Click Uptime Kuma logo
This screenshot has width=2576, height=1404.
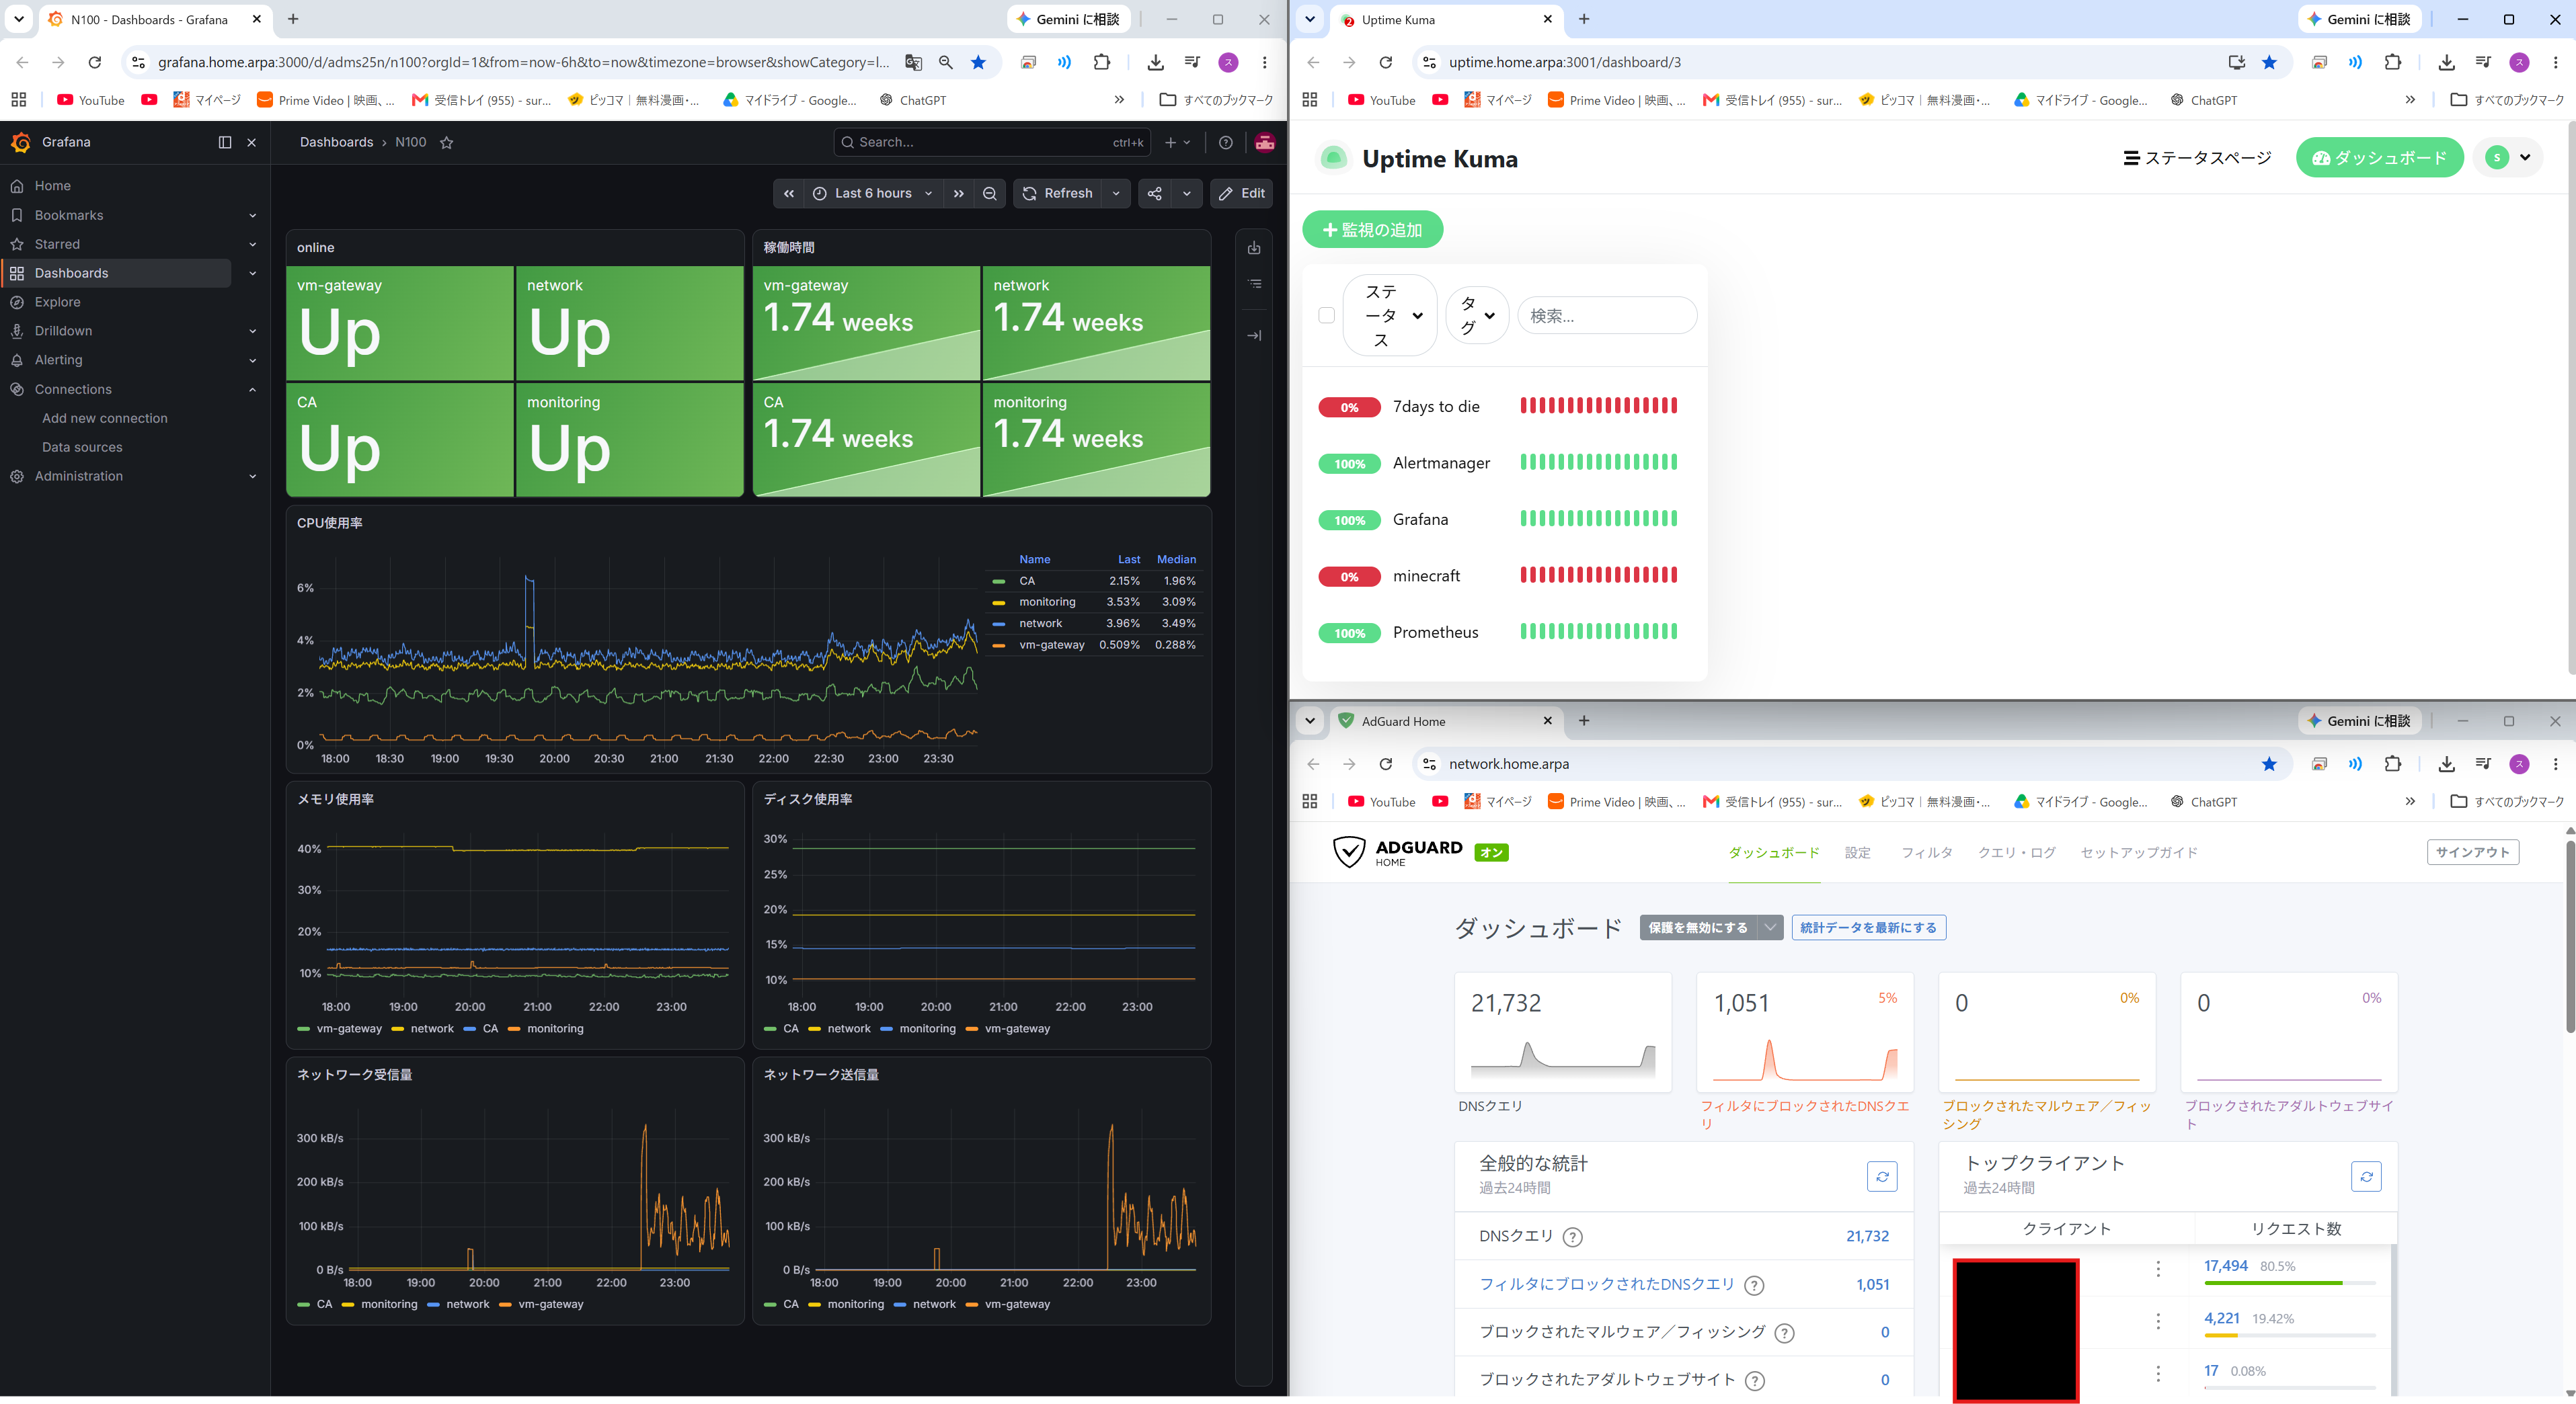point(1333,159)
